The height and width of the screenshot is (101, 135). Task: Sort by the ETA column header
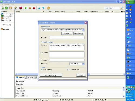(x=112, y=12)
